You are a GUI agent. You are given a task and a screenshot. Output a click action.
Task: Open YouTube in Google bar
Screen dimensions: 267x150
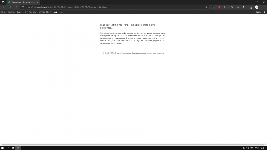[x=33, y=12]
